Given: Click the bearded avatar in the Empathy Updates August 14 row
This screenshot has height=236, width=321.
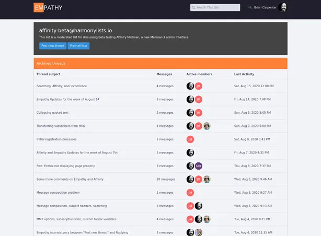Looking at the screenshot, I should 190,99.
